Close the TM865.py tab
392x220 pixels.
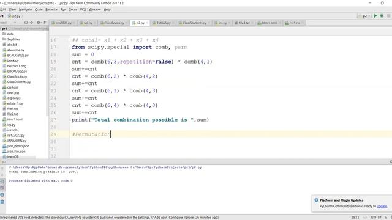173,23
